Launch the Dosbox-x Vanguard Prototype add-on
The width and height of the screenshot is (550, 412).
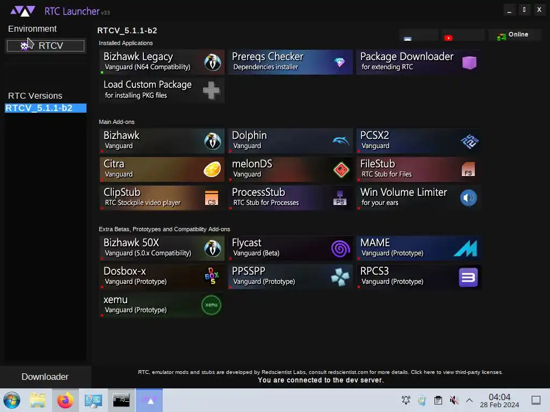[x=162, y=276]
